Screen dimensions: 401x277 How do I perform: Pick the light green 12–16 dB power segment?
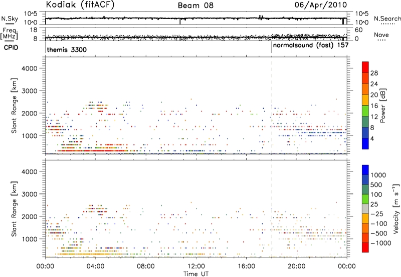point(365,111)
